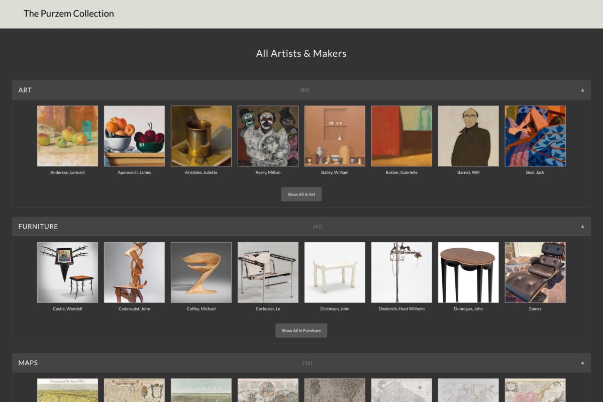Image resolution: width=603 pixels, height=402 pixels.
Task: Collapse the FURNITURE section arrow
Action: click(582, 227)
